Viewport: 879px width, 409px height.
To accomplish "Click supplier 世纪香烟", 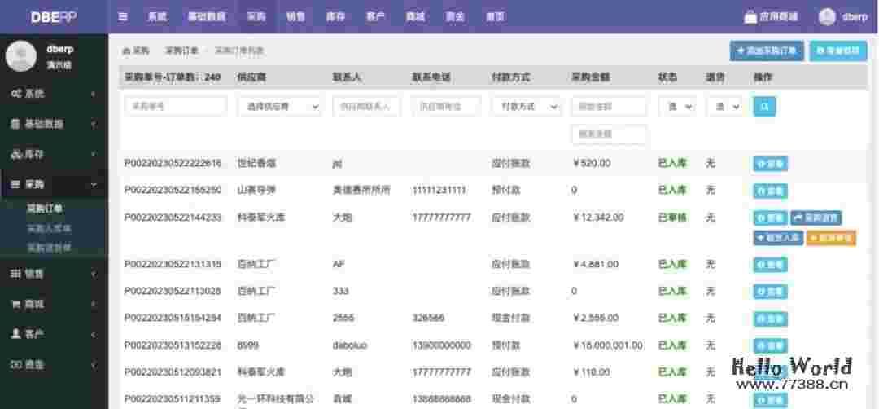I will pos(256,163).
